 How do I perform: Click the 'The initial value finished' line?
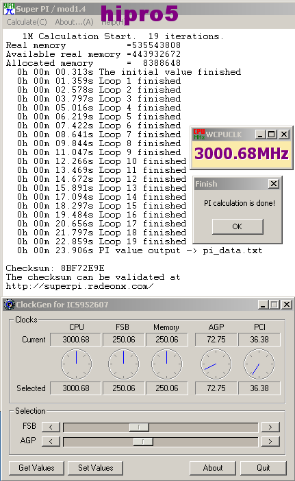(x=129, y=72)
